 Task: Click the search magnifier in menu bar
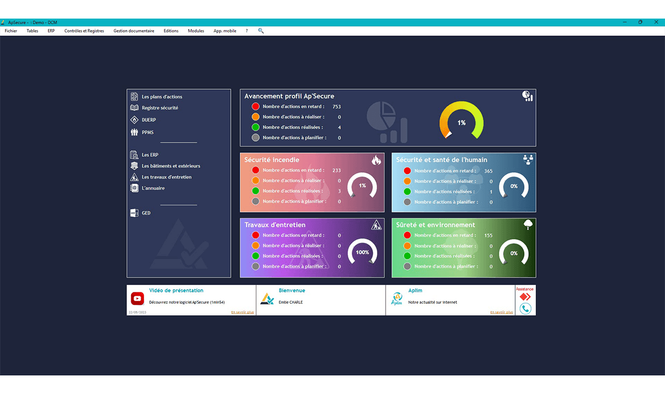click(261, 31)
